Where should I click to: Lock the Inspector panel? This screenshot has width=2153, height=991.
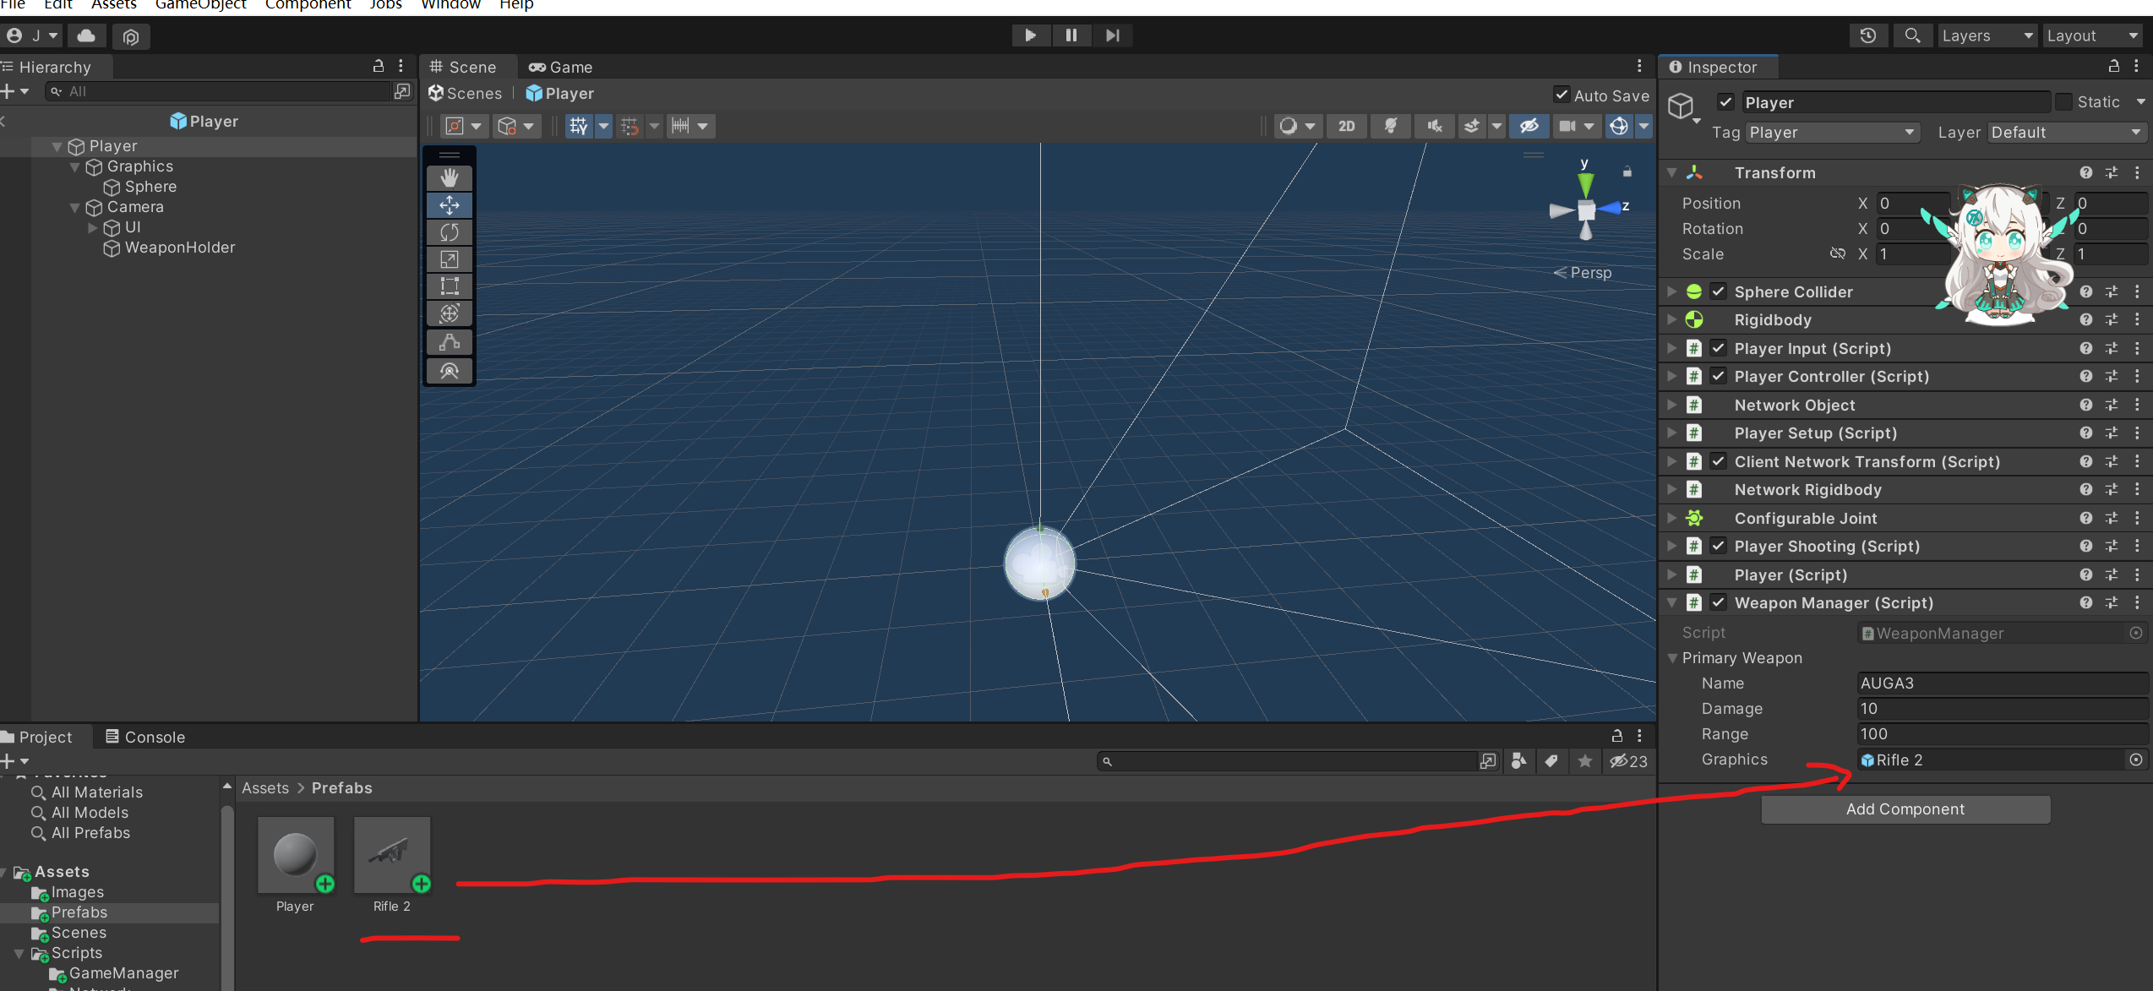(2113, 66)
